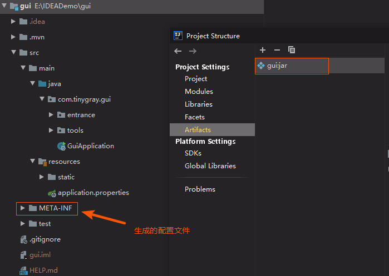Image resolution: width=389 pixels, height=276 pixels.
Task: Click the resources folder icon
Action: [42, 162]
